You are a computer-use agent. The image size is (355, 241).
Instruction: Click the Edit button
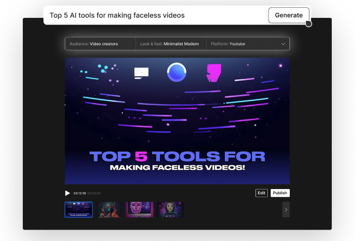261,193
